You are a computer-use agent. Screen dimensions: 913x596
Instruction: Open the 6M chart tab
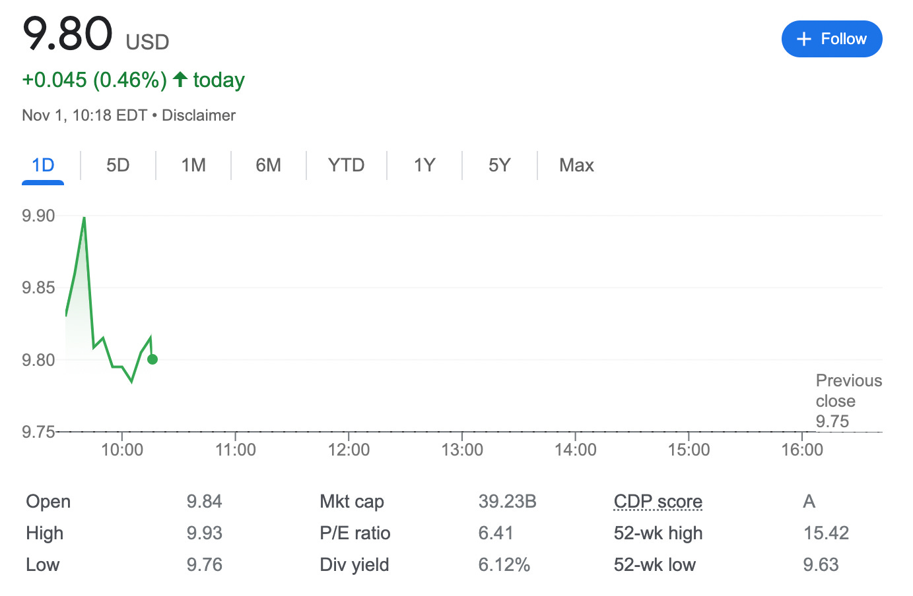268,165
